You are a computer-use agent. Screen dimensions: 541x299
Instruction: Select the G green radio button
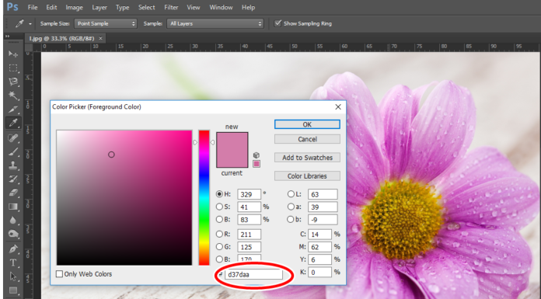(219, 247)
